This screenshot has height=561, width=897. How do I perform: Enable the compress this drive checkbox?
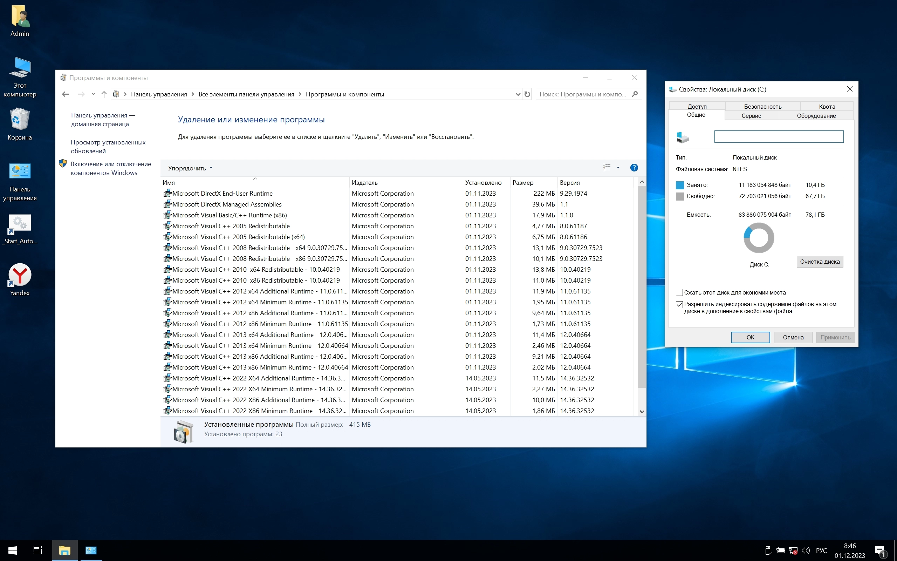[679, 292]
